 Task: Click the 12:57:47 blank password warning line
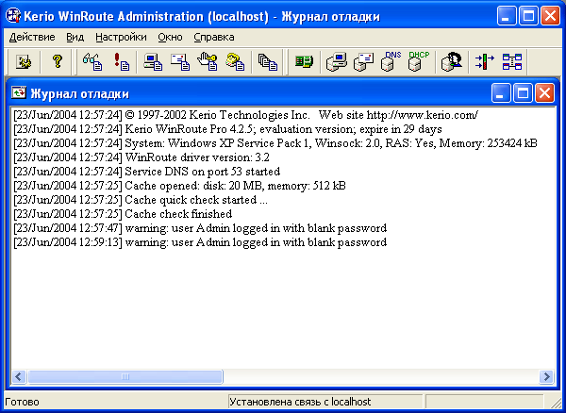pyautogui.click(x=200, y=228)
